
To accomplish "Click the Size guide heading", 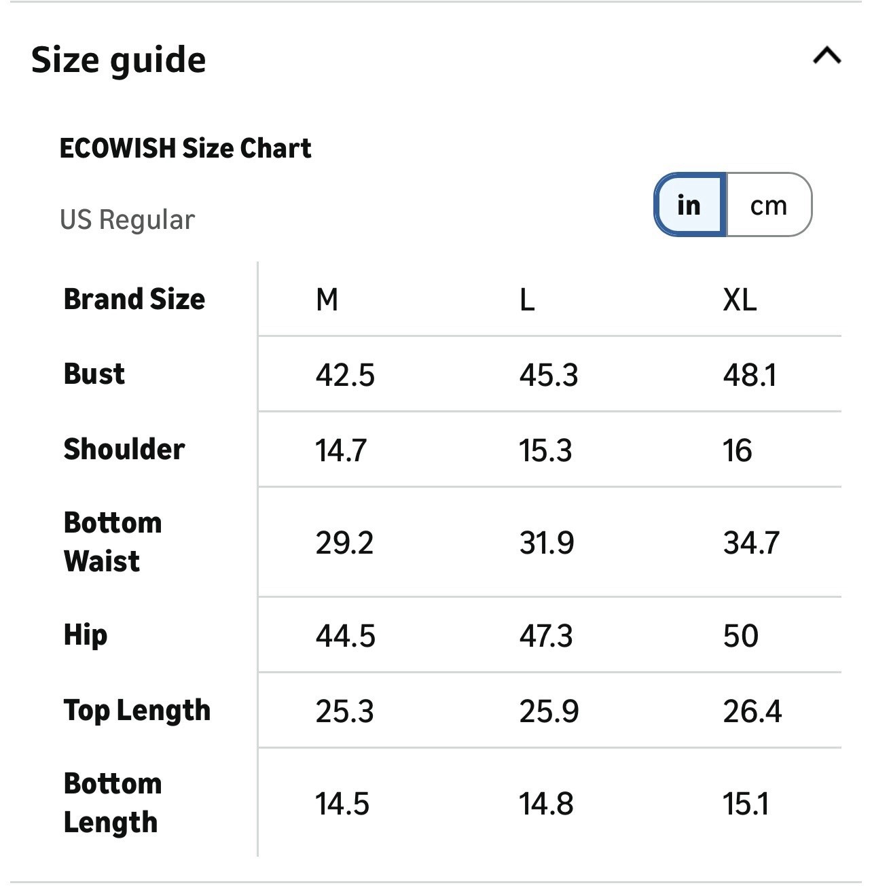I will [119, 60].
